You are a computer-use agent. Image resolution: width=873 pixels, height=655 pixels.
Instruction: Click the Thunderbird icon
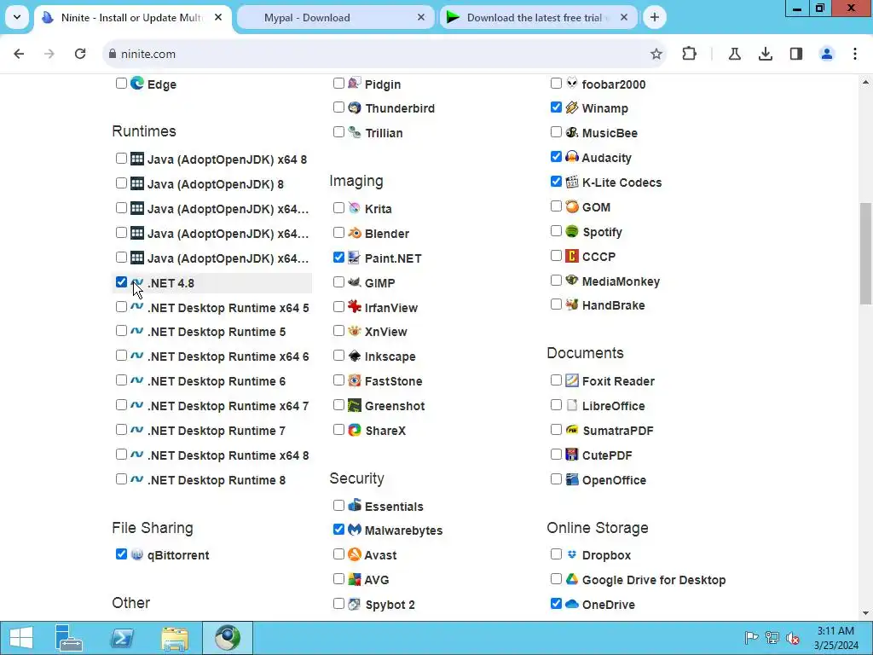[x=355, y=107]
